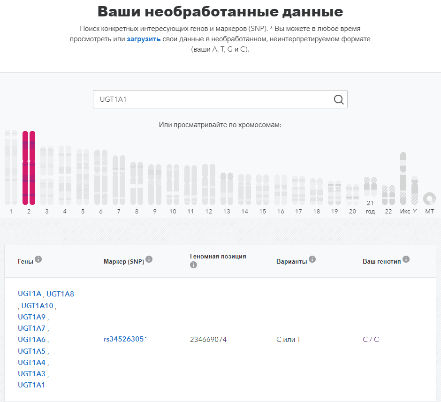Image resolution: width=441 pixels, height=402 pixels.
Task: Select chromosome 1 icon
Action: [x=11, y=167]
